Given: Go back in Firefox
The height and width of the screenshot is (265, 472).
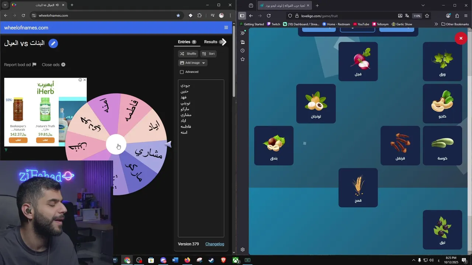Looking at the screenshot, I should [251, 16].
